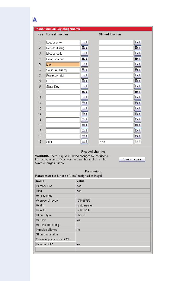
Task: Click the orange highlighted Line field
Action: coord(63,64)
